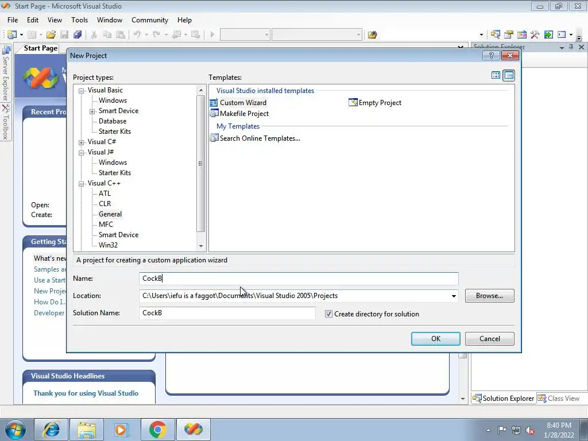Open Google Chrome from taskbar
Viewport: 588px width, 441px height.
[x=157, y=430]
